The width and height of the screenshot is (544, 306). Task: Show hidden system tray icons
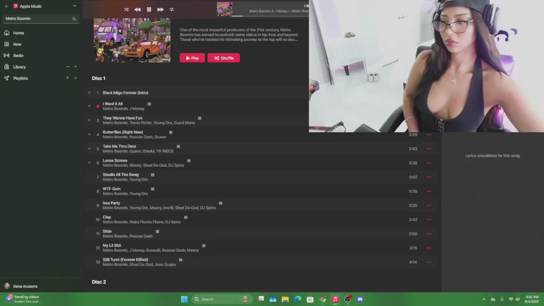pyautogui.click(x=484, y=299)
